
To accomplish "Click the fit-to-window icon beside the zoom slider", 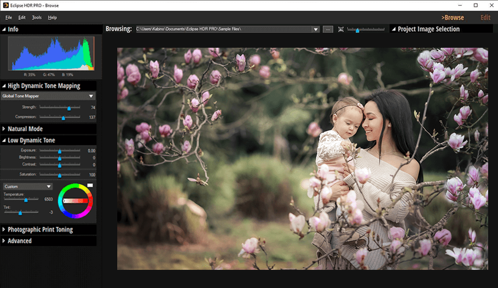I will [341, 30].
